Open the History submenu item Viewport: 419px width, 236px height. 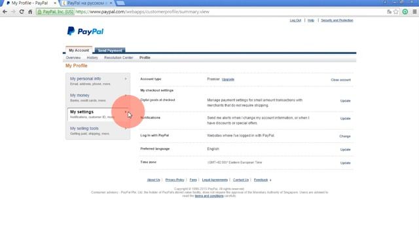92,58
